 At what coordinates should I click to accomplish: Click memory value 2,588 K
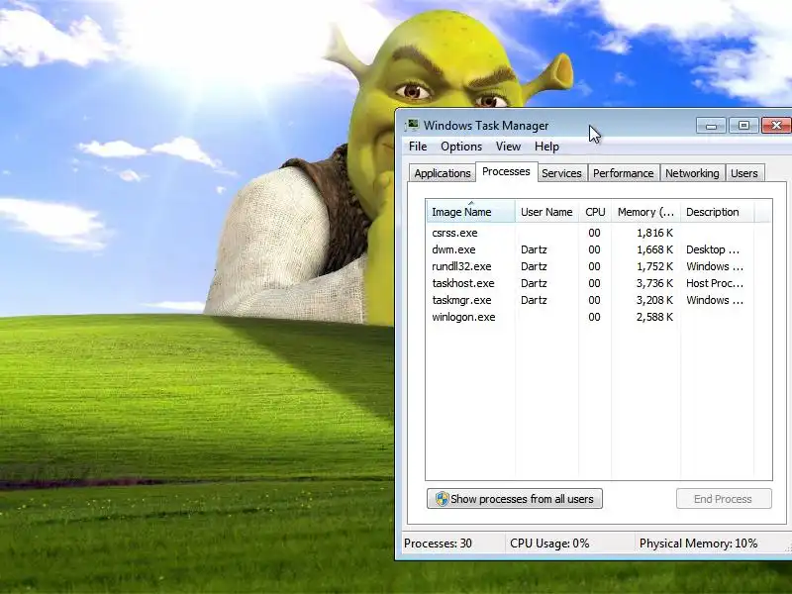pyautogui.click(x=654, y=317)
